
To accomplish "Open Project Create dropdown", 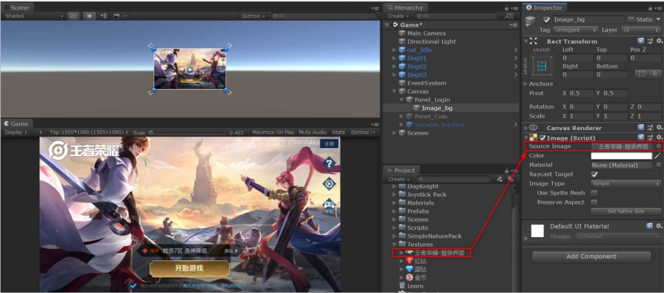I will coord(399,179).
